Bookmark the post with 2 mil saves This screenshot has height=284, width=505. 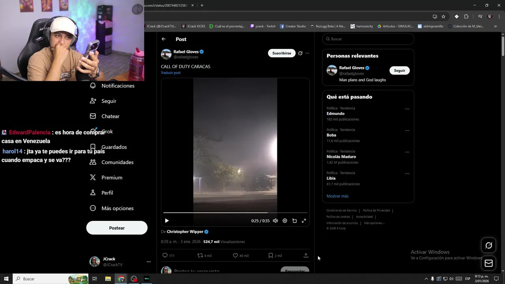[x=275, y=256]
